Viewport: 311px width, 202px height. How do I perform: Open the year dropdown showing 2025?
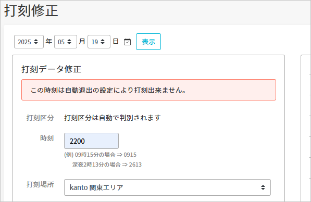[29, 42]
